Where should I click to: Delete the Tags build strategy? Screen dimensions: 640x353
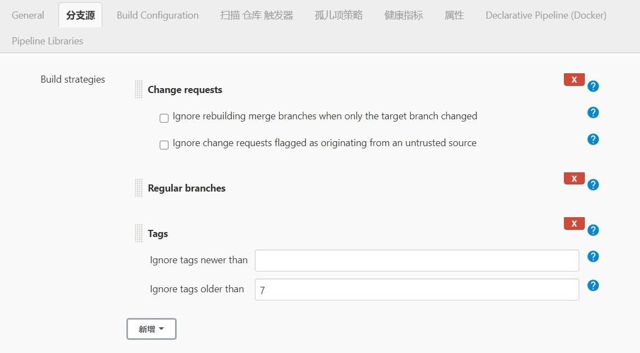pos(574,224)
